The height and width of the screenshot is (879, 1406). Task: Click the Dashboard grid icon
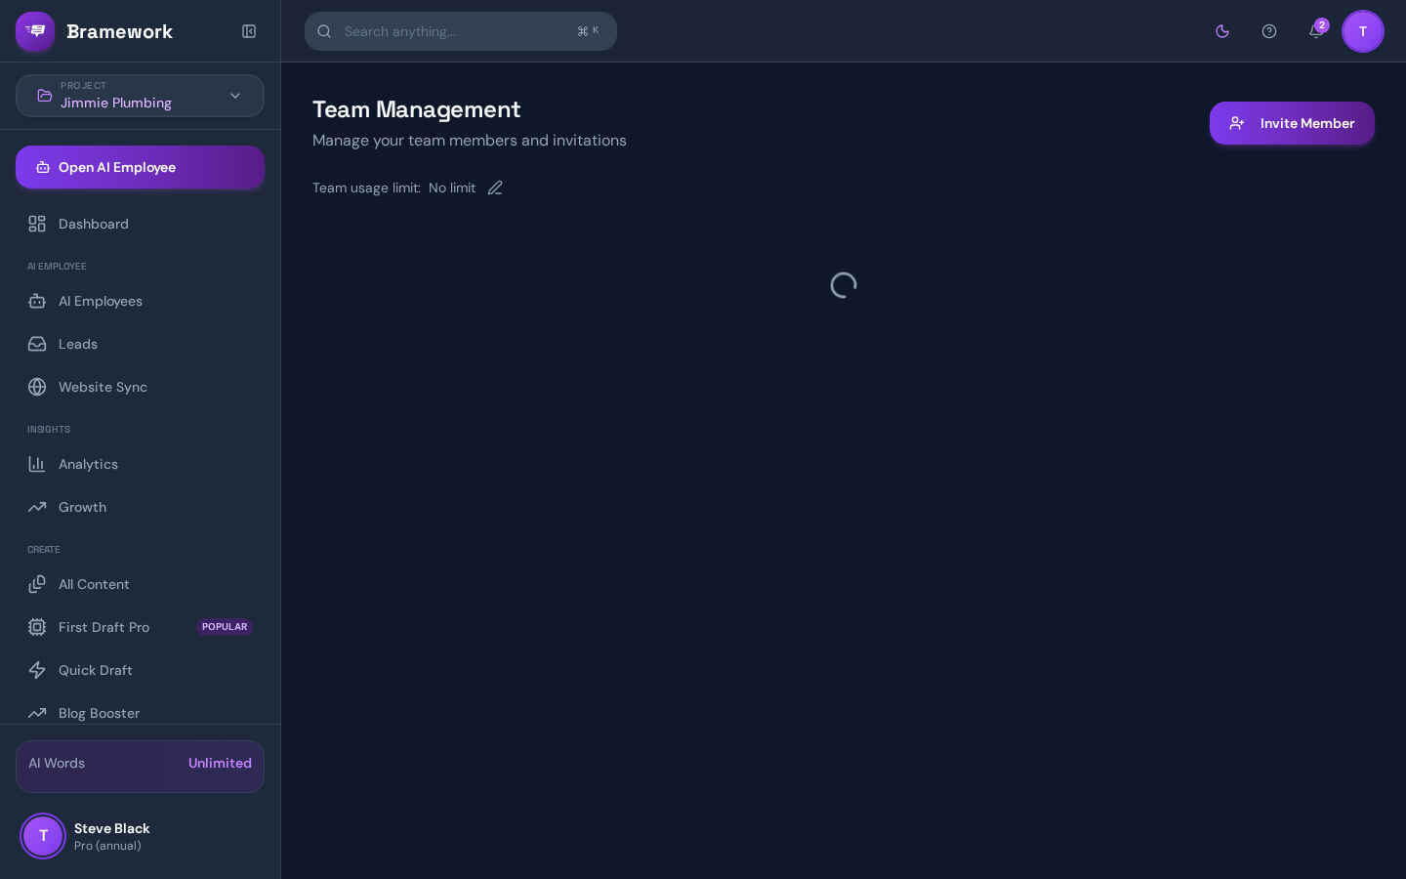(x=37, y=224)
